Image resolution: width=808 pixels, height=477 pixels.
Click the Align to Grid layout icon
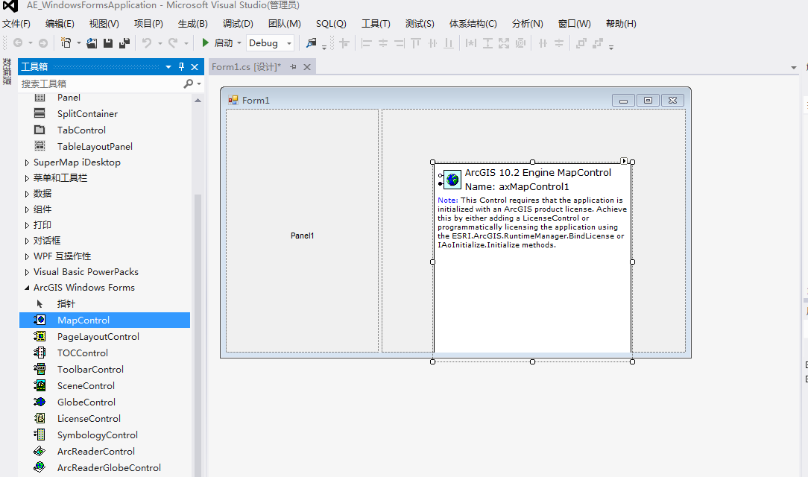coord(344,43)
